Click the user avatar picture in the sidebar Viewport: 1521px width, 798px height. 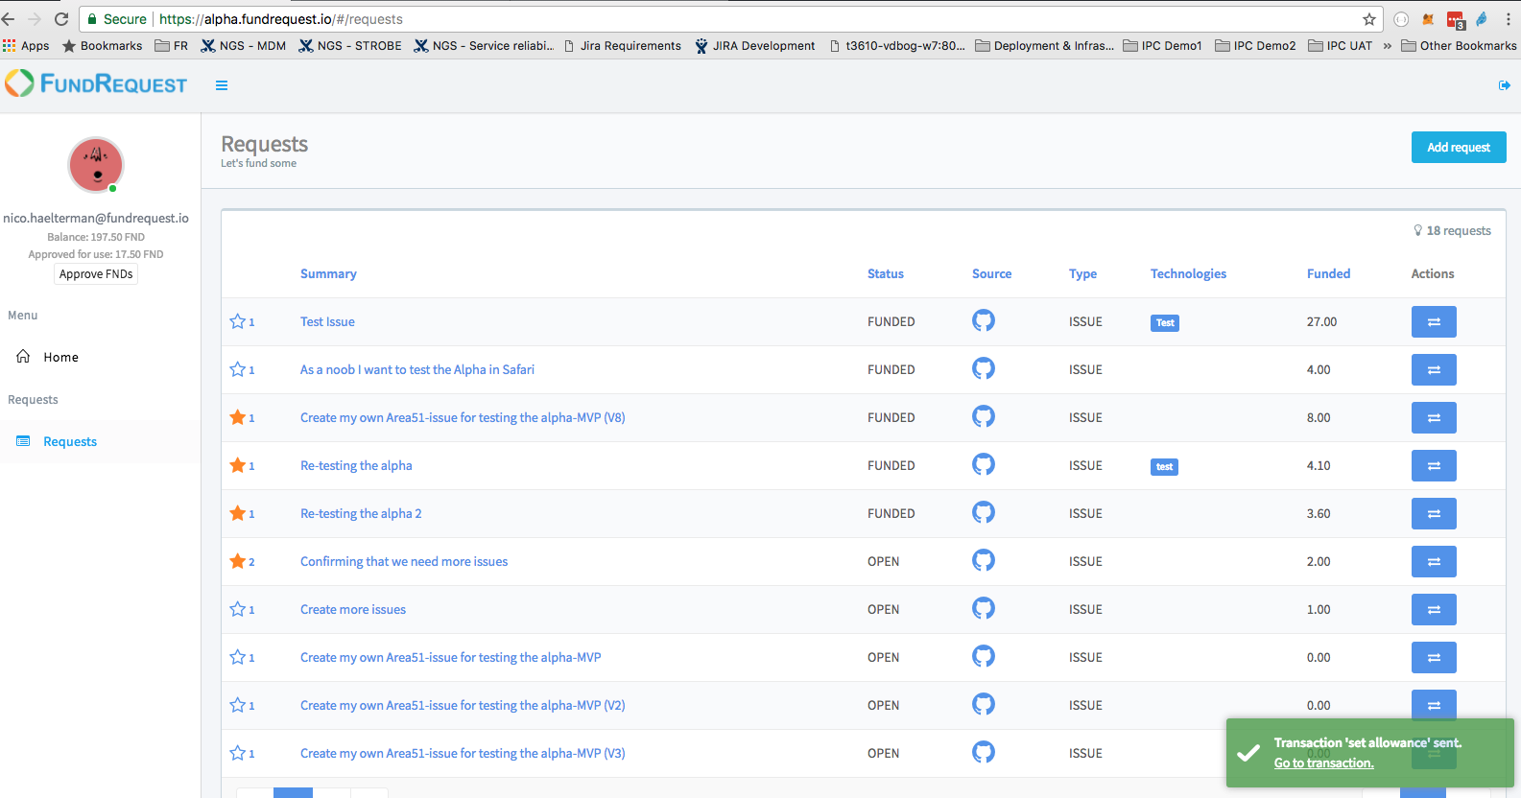(96, 165)
